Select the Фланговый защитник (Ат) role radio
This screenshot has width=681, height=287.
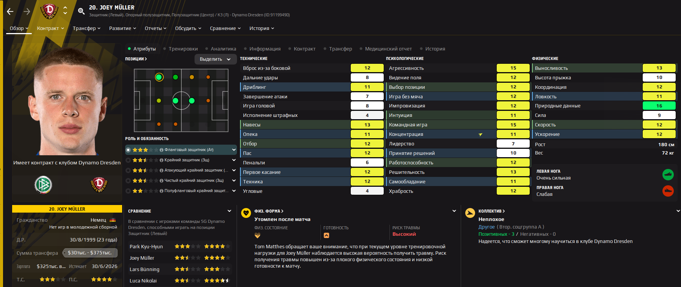(x=129, y=150)
